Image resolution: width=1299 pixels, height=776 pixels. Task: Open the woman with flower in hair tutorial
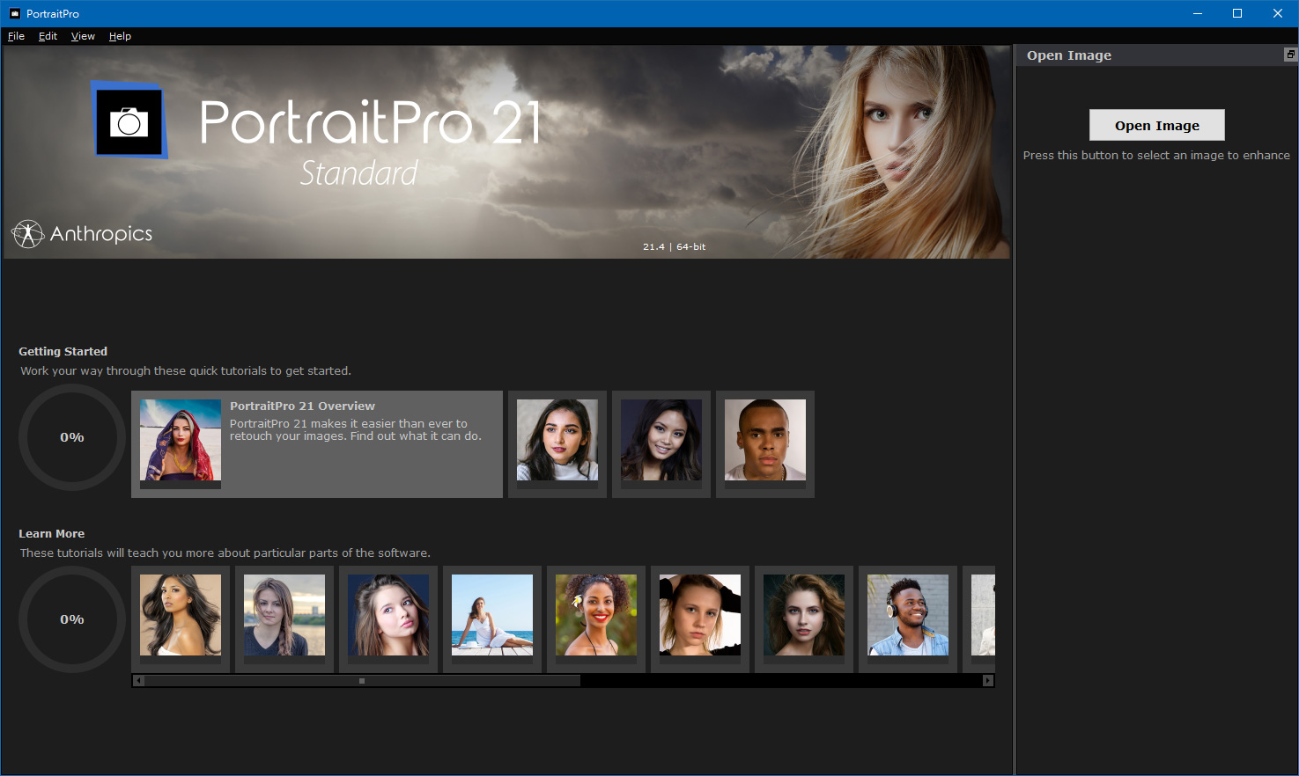(x=596, y=619)
